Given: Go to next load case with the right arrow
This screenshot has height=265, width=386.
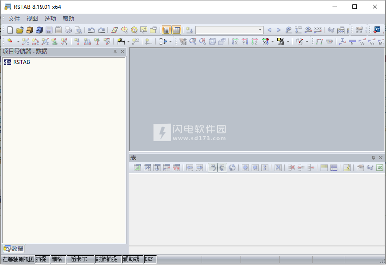Looking at the screenshot, I should (x=279, y=30).
